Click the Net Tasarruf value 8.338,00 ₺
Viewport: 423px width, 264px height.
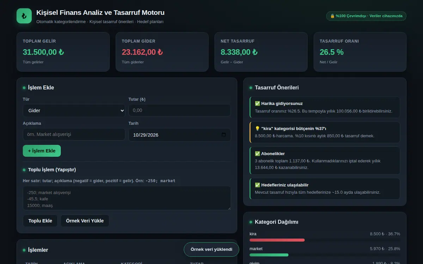pyautogui.click(x=239, y=52)
